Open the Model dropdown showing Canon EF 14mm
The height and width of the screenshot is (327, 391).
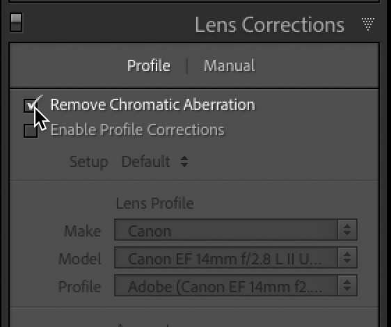pos(236,257)
